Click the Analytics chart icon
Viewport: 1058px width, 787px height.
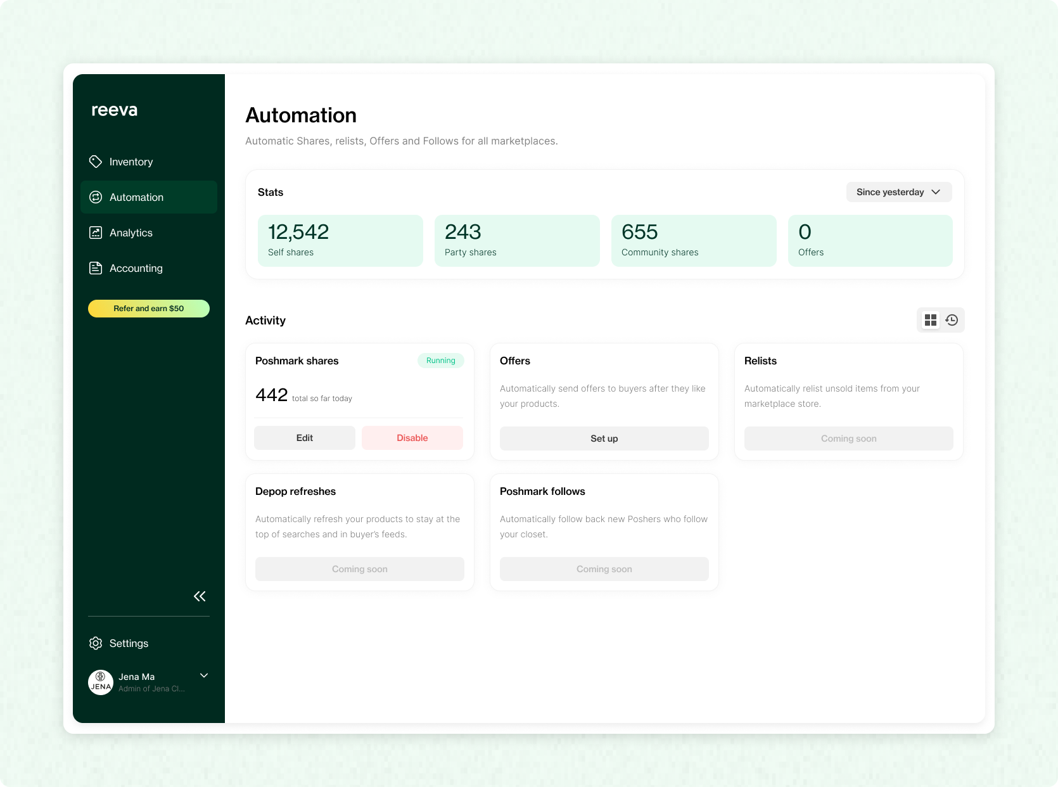point(96,233)
